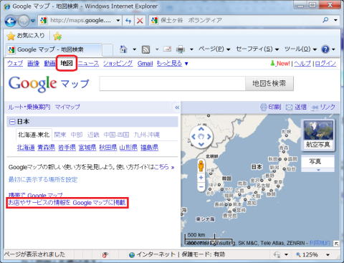Click the browser Back arrow button

tap(10, 21)
